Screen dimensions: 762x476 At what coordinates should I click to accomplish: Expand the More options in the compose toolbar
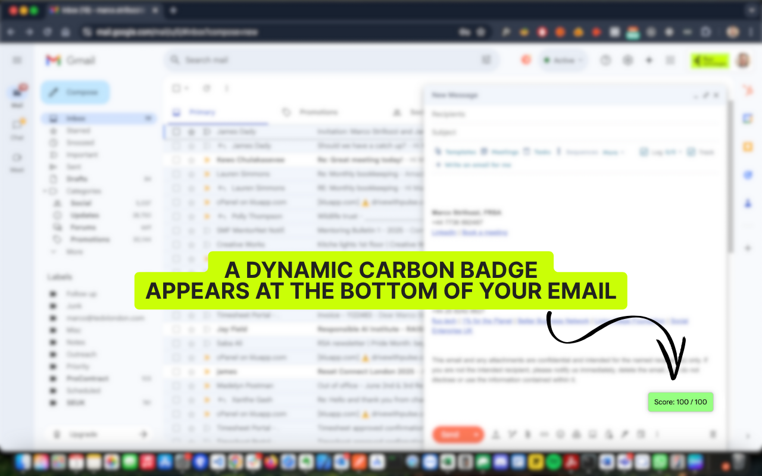tap(657, 434)
